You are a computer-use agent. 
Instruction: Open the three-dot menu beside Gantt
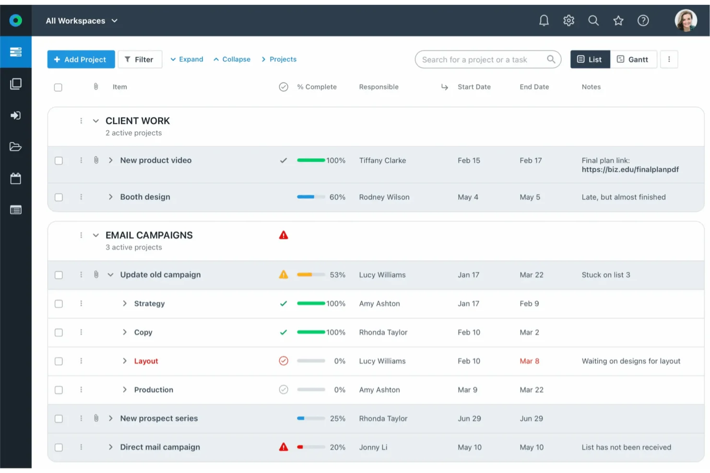pyautogui.click(x=669, y=59)
